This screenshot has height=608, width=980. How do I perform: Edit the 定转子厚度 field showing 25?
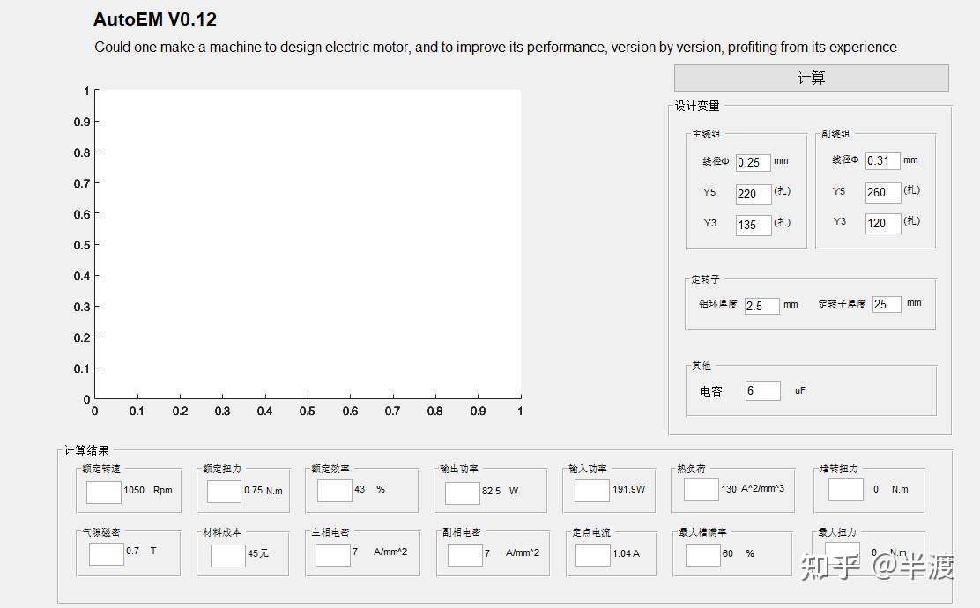[x=887, y=304]
